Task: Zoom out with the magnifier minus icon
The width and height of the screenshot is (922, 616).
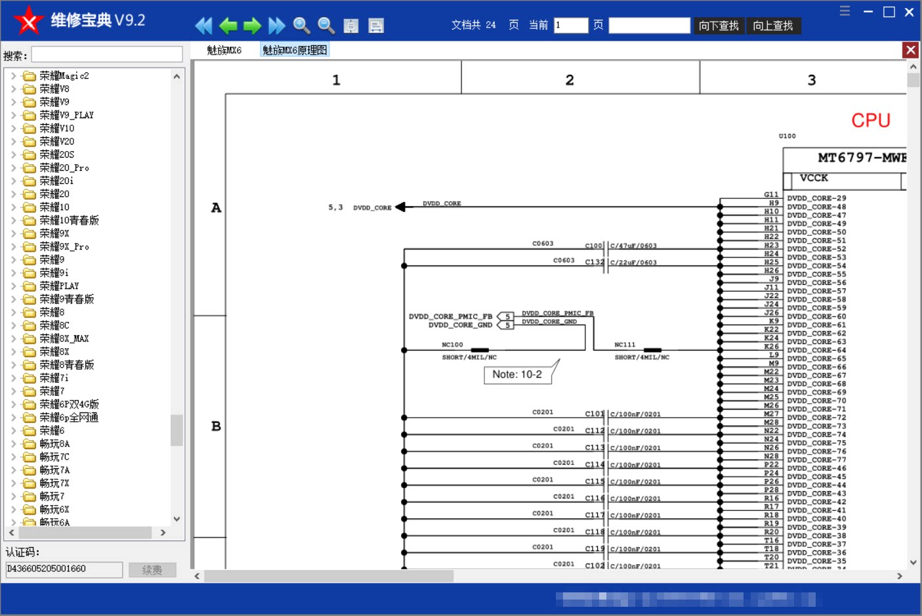Action: click(326, 26)
